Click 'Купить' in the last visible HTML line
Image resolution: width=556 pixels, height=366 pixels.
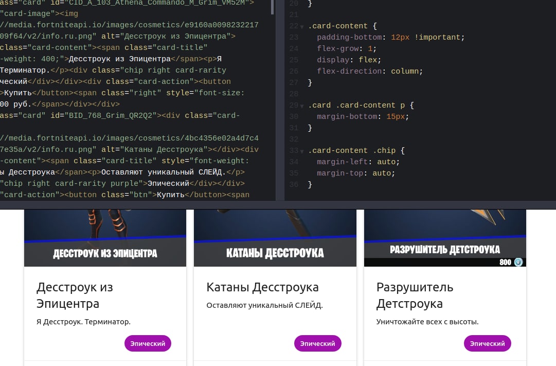(171, 195)
